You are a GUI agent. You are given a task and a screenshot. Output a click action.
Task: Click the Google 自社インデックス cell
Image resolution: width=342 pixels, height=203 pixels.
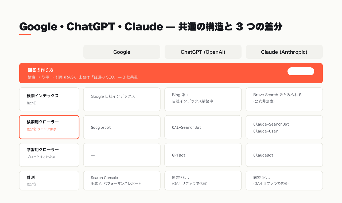pos(122,99)
